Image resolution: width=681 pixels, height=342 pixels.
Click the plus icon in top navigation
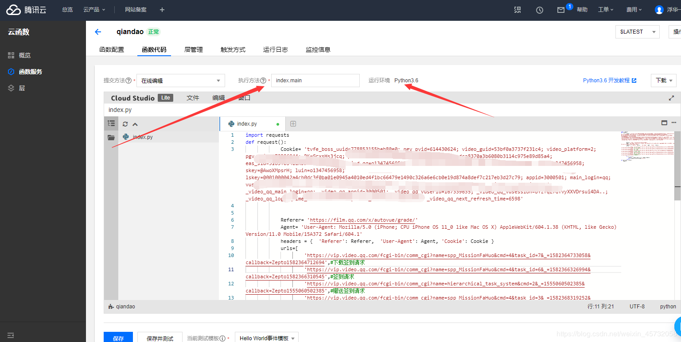(x=162, y=10)
